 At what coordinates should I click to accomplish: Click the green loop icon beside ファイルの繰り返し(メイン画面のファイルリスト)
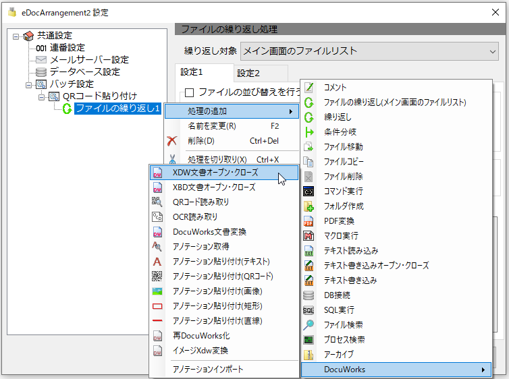coord(309,103)
